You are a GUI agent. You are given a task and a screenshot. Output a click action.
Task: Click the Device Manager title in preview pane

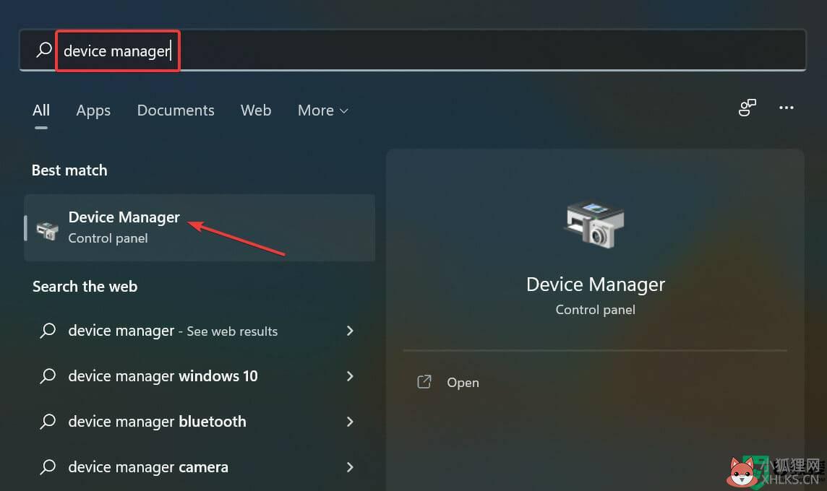click(596, 284)
